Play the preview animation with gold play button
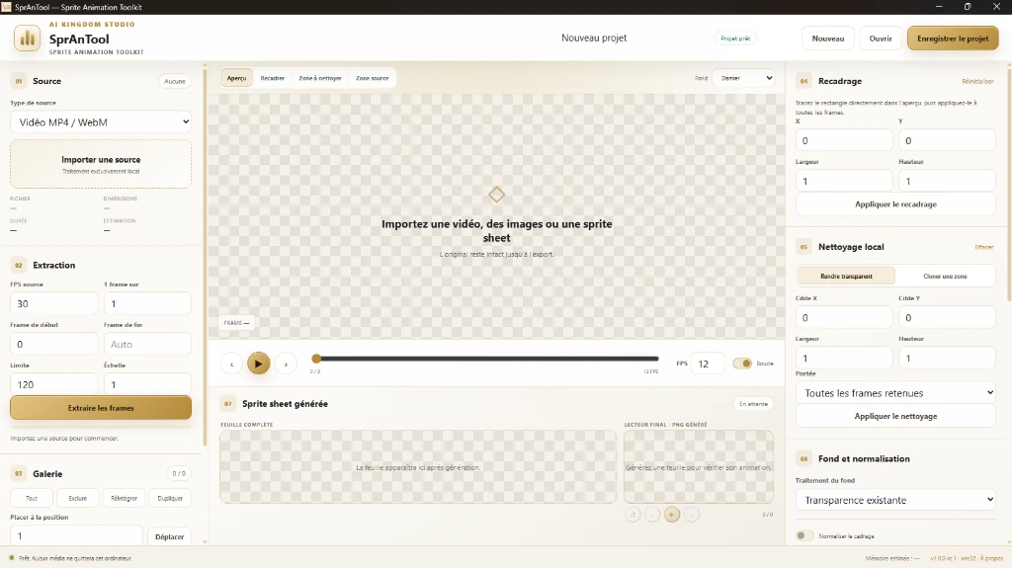Viewport: 1012px width, 568px height. pos(258,365)
